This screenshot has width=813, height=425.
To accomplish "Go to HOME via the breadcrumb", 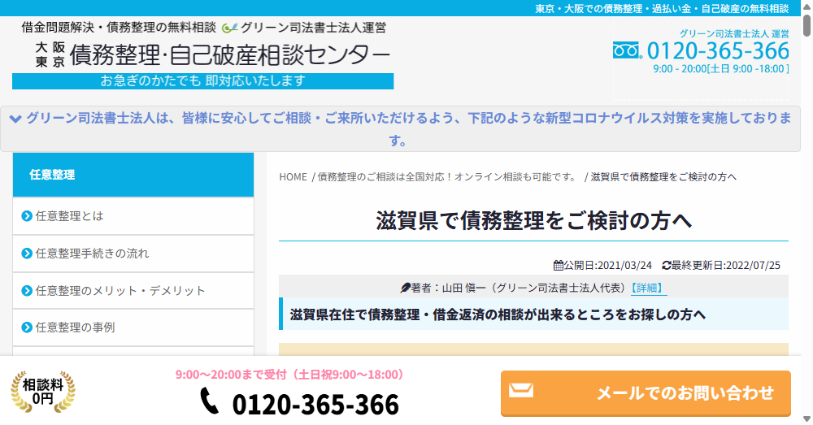I will click(x=293, y=176).
